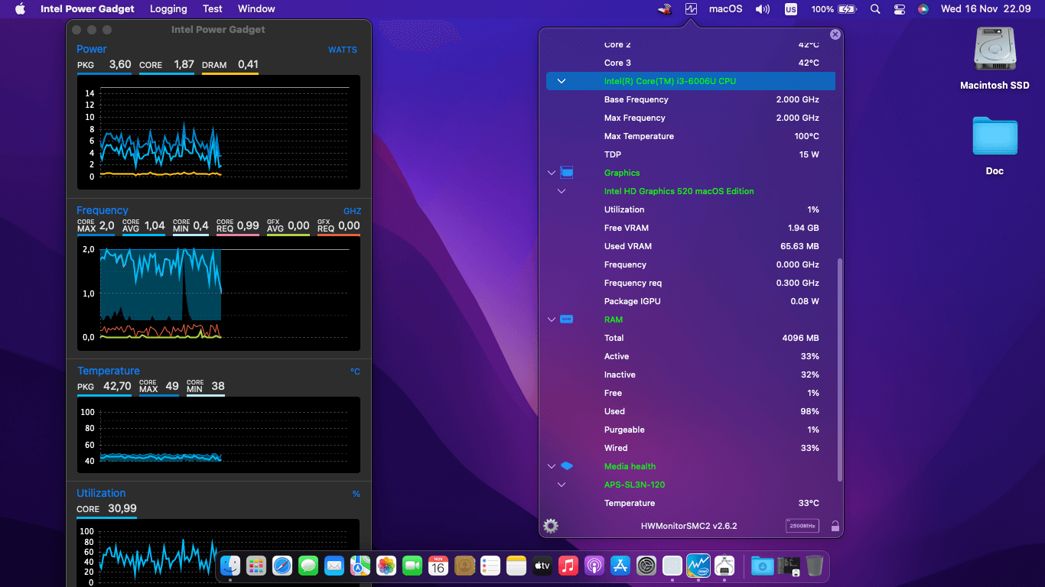Click the HWMonitorSMC2 graph icon in menu bar

point(692,9)
